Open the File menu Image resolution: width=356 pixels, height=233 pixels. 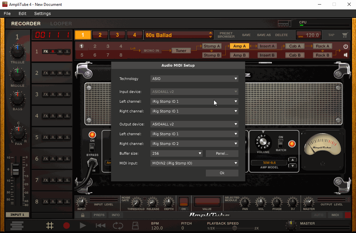(x=7, y=14)
